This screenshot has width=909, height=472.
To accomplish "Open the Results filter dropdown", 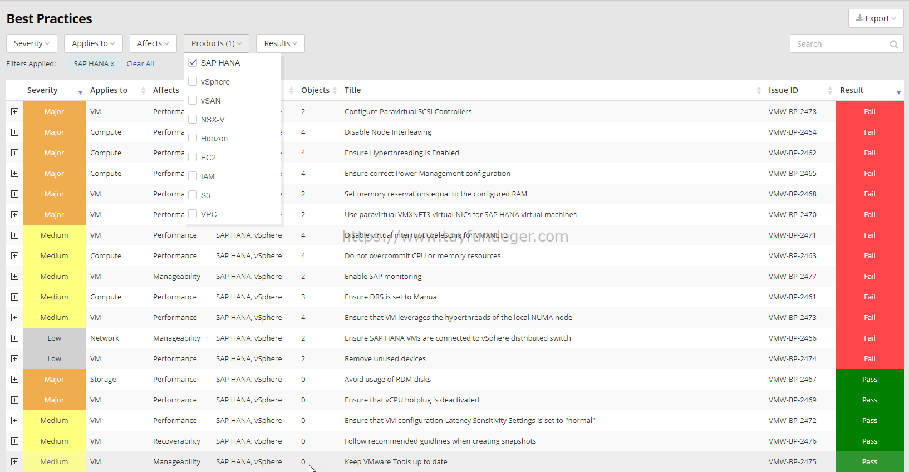I will pyautogui.click(x=281, y=43).
